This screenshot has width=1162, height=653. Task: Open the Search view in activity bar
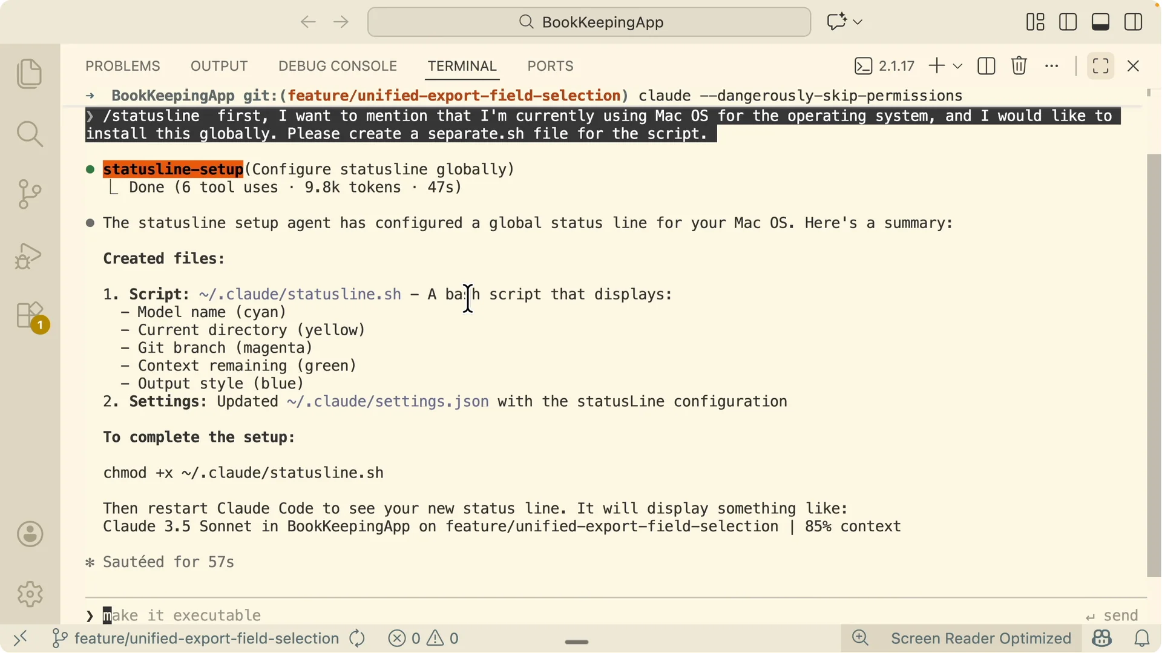[x=30, y=134]
